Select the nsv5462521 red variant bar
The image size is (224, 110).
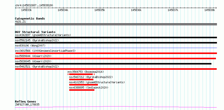pos(116,69)
